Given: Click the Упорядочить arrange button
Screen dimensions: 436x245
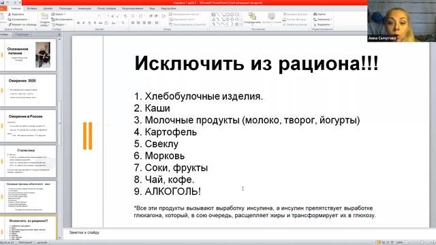Looking at the screenshot, I should tap(253, 18).
